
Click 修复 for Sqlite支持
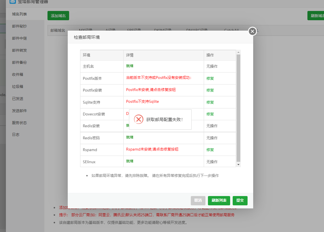[210, 102]
